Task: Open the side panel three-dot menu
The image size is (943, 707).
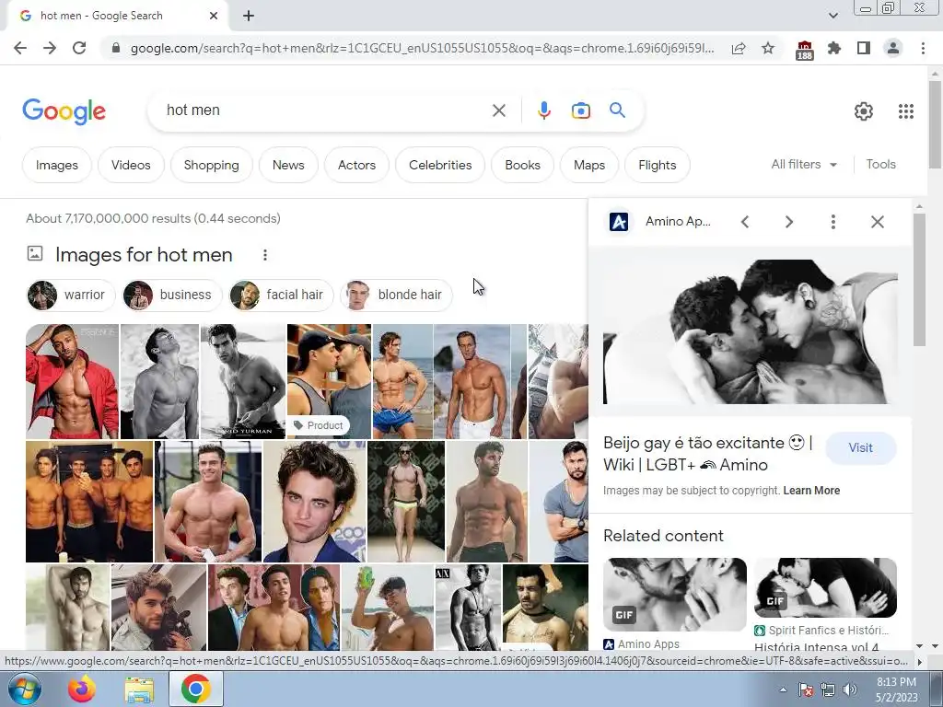Action: click(x=832, y=222)
